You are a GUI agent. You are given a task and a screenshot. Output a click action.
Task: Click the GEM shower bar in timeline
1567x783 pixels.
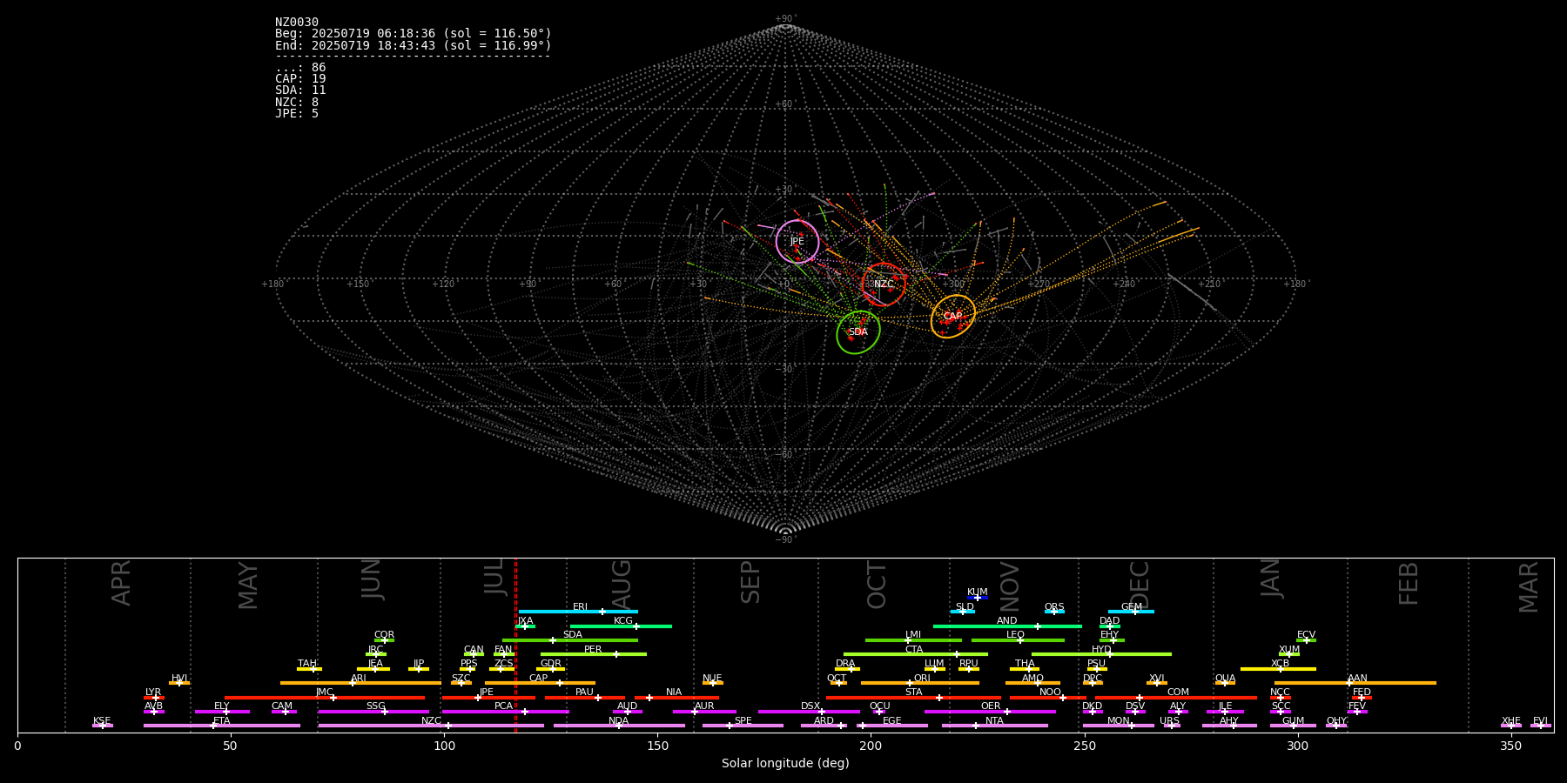1131,612
